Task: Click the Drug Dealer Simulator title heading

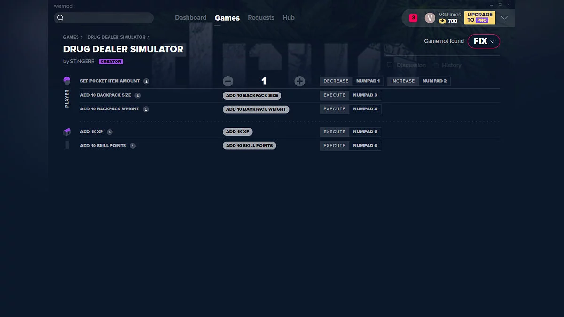Action: click(x=123, y=49)
